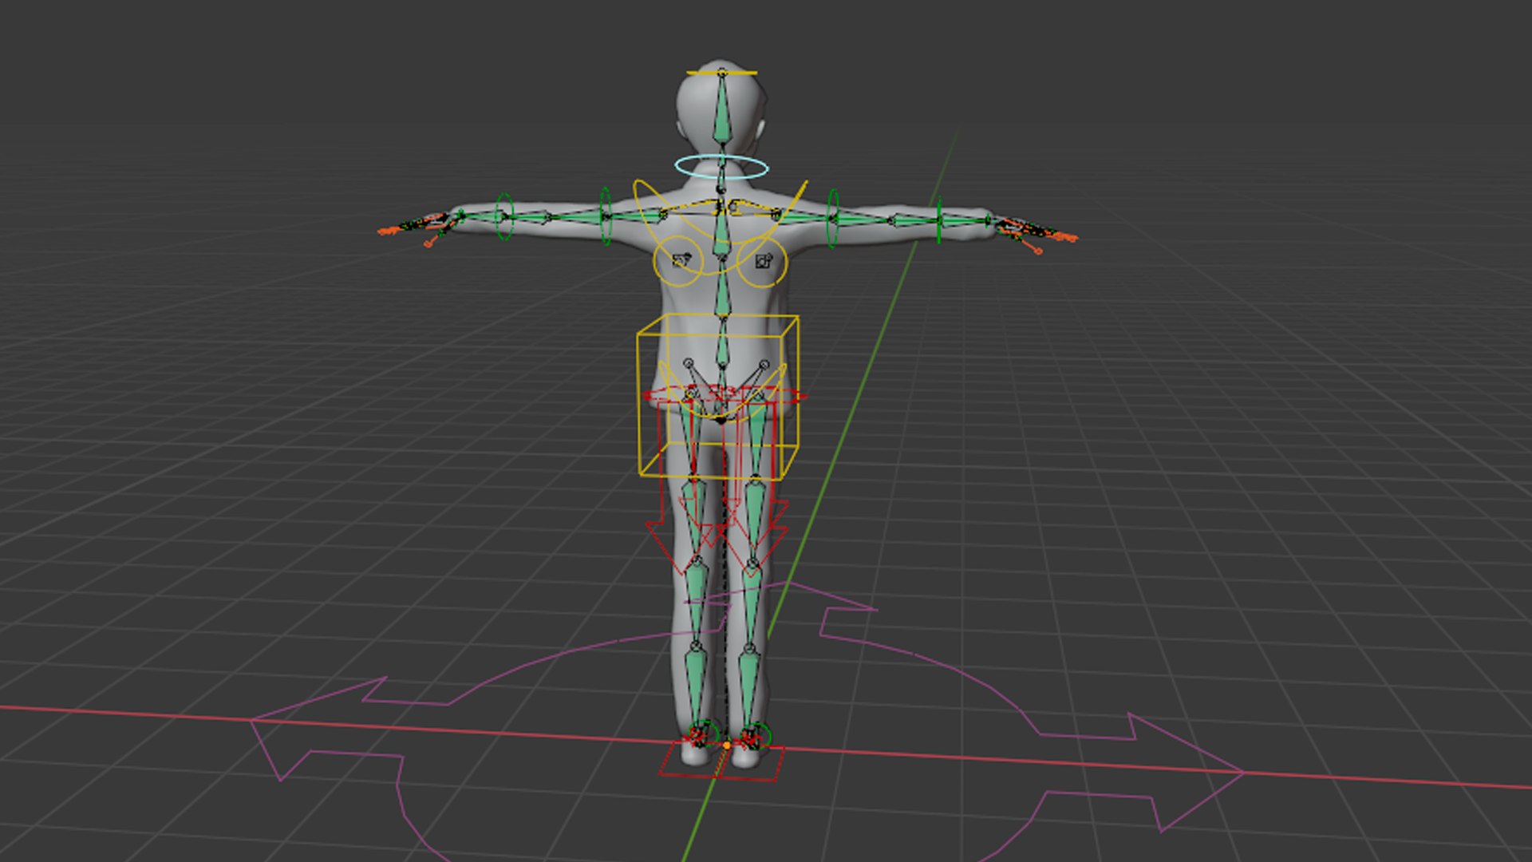This screenshot has height=862, width=1532.
Task: Select the yellow cube torso control
Action: (x=718, y=396)
